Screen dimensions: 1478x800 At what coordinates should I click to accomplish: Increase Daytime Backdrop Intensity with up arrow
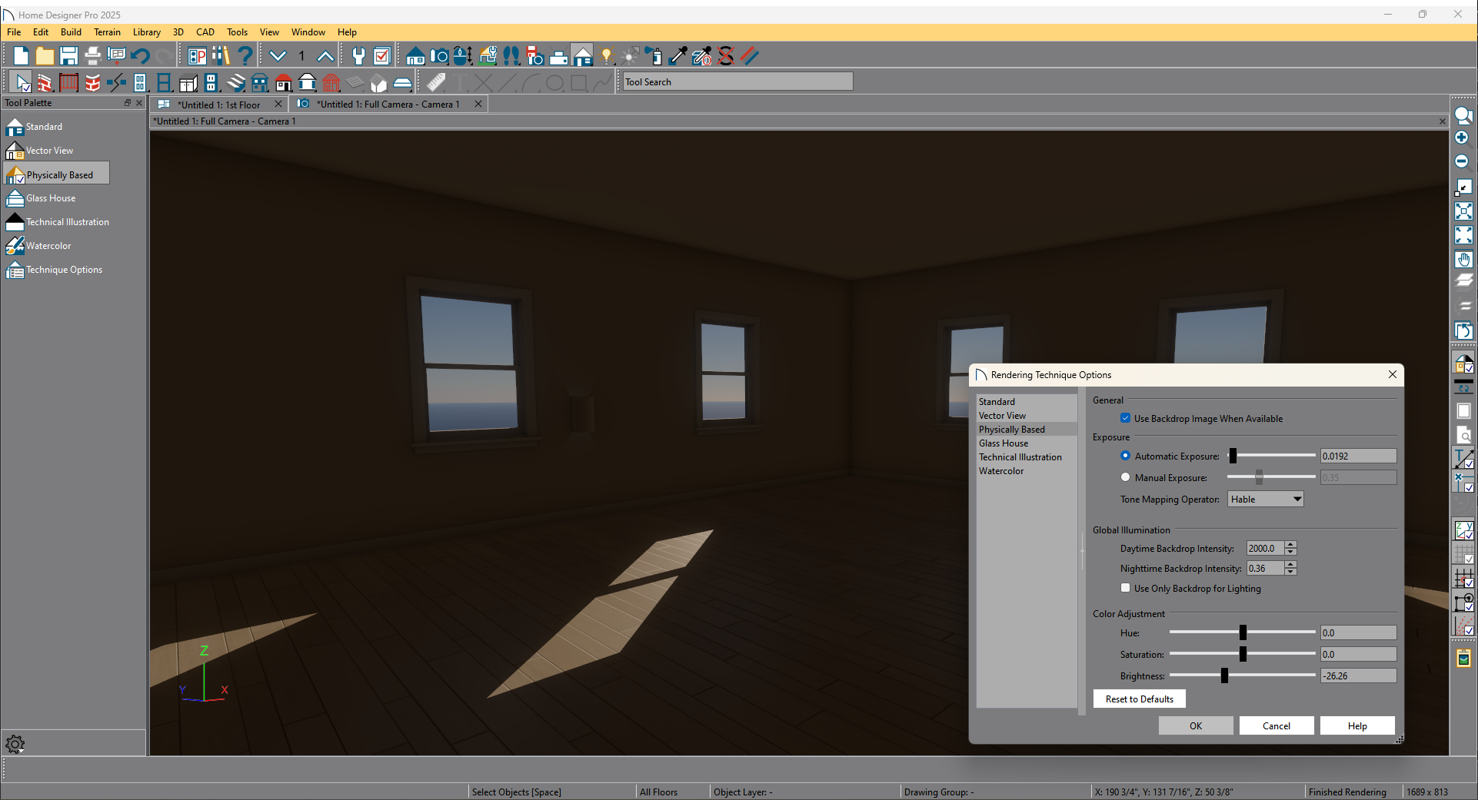click(1290, 545)
